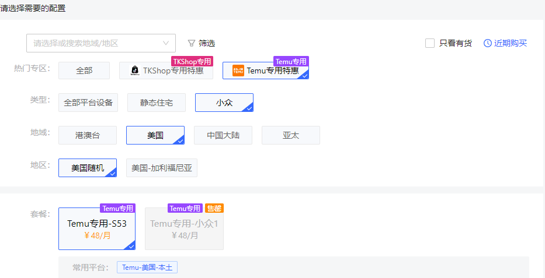The image size is (545, 278).
Task: Open the region search dropdown arrow
Action: (166, 43)
